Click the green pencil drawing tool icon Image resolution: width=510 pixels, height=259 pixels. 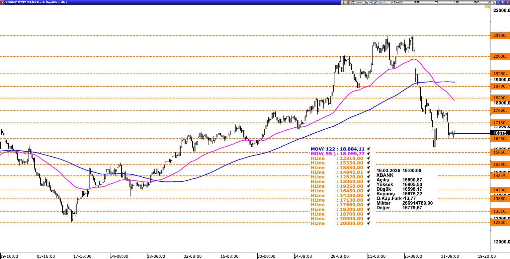click(x=375, y=2)
